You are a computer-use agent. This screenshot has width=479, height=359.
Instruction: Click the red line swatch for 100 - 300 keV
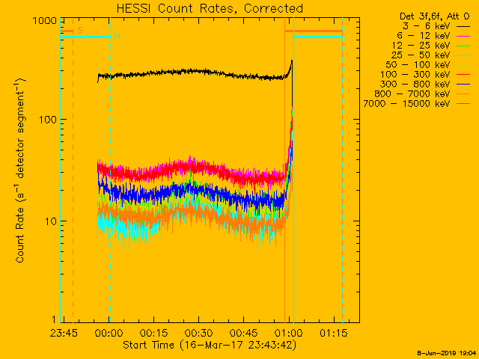tap(463, 75)
